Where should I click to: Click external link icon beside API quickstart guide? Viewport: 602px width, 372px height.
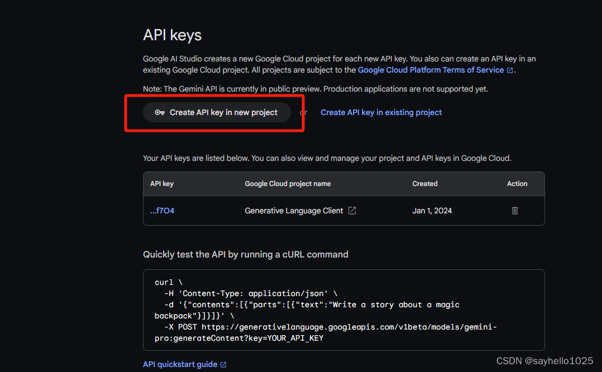click(223, 365)
